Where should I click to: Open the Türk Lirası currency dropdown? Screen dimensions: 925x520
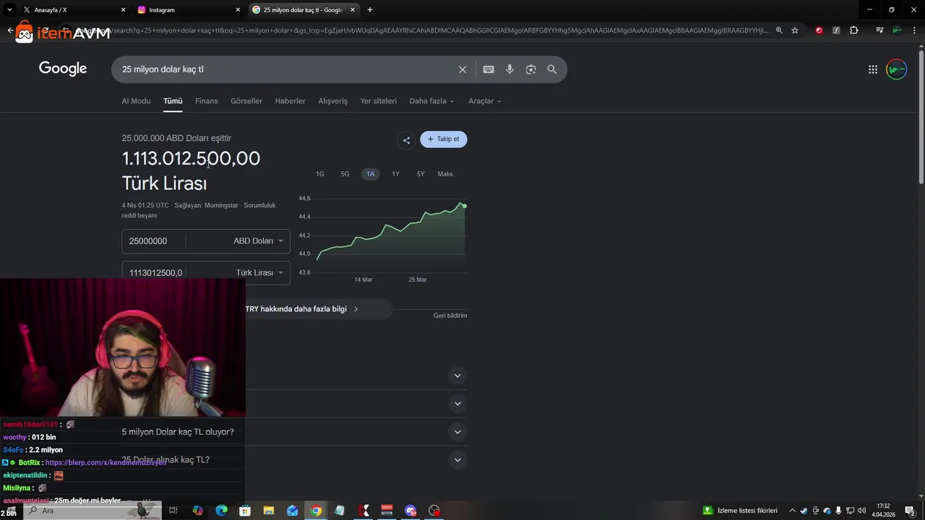[x=259, y=273]
